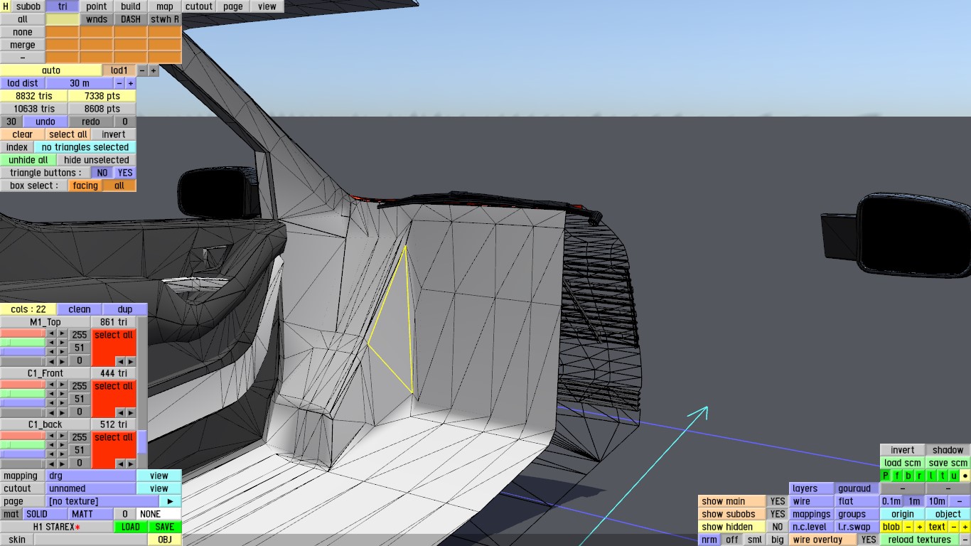Select top view button 't'
971x546 pixels.
[x=943, y=476]
